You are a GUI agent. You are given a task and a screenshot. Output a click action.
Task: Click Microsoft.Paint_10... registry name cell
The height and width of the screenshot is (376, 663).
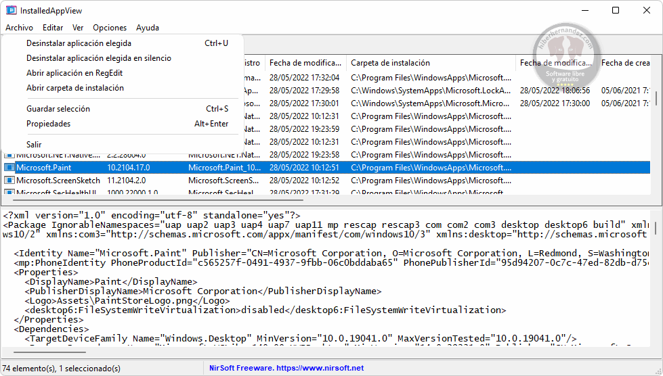(x=225, y=168)
